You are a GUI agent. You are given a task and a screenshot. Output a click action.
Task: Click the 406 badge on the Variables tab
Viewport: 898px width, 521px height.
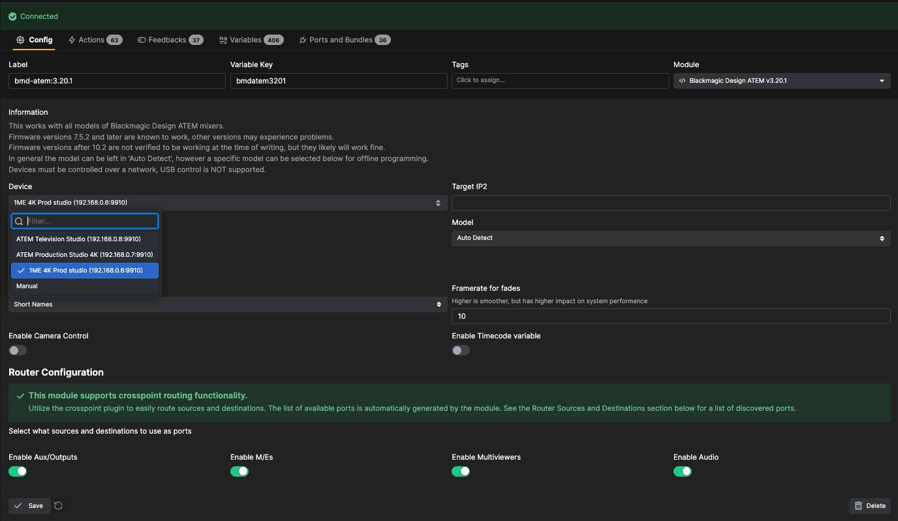(x=273, y=40)
